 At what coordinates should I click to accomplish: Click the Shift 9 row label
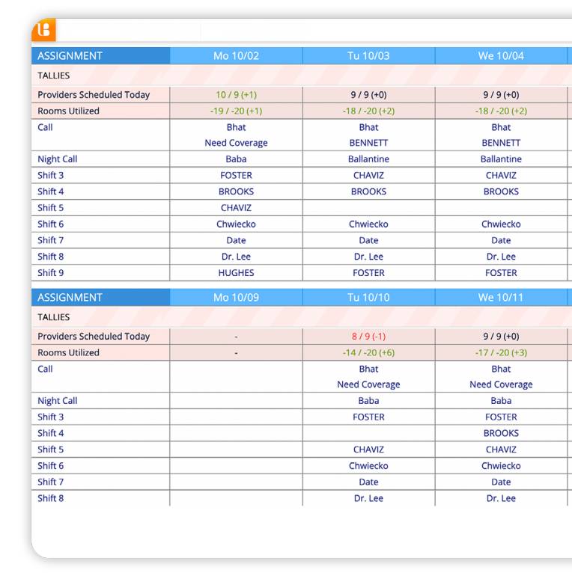click(x=51, y=273)
